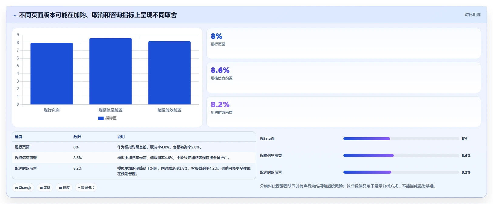Viewport: 493px width, 204px height.
Task: Click the 现行页面 caption under the 8% card
Action: click(x=218, y=44)
